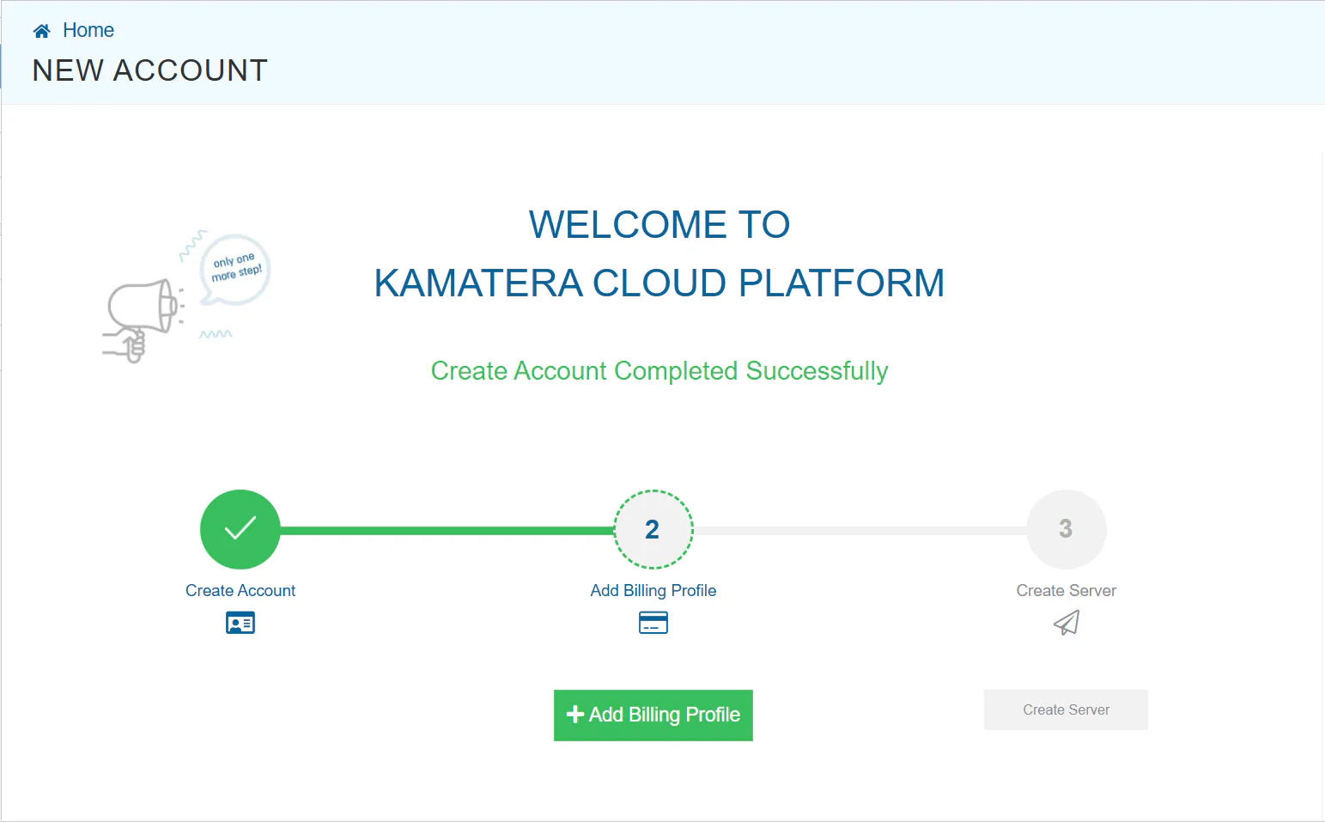
Task: Click the "KAMATERA CLOUD PLATFORM" heading
Action: tap(659, 283)
